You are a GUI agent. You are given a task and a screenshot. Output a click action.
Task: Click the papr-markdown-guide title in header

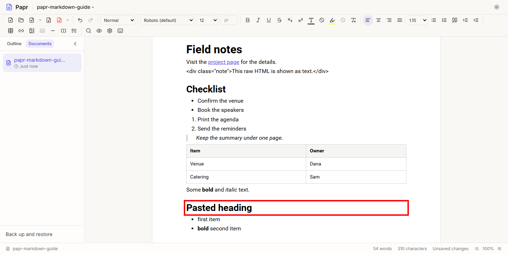click(64, 7)
